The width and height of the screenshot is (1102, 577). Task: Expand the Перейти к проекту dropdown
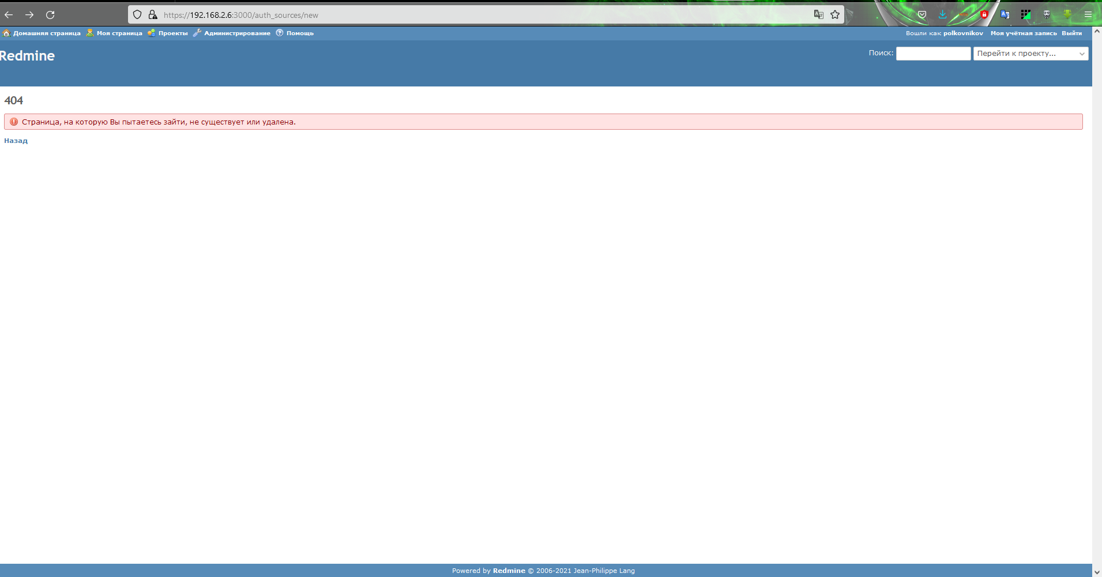(x=1030, y=54)
